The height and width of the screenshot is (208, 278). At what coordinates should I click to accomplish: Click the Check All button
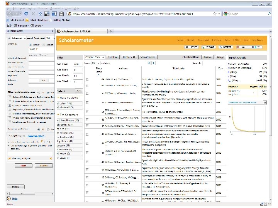click(113, 57)
